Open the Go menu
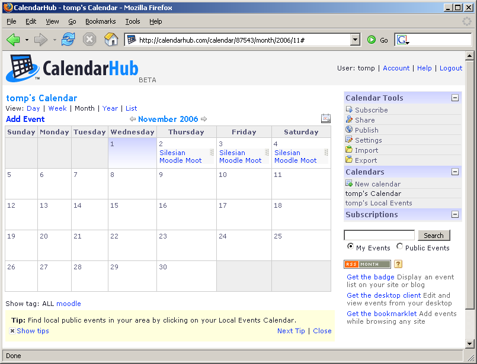Image resolution: width=477 pixels, height=364 pixels. pyautogui.click(x=72, y=21)
